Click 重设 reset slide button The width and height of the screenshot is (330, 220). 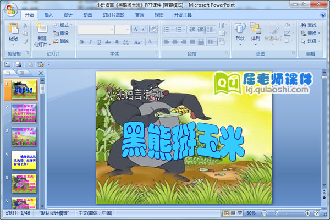tap(61, 33)
